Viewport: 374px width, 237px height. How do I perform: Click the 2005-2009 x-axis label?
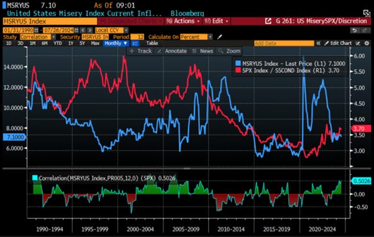pos(186,229)
